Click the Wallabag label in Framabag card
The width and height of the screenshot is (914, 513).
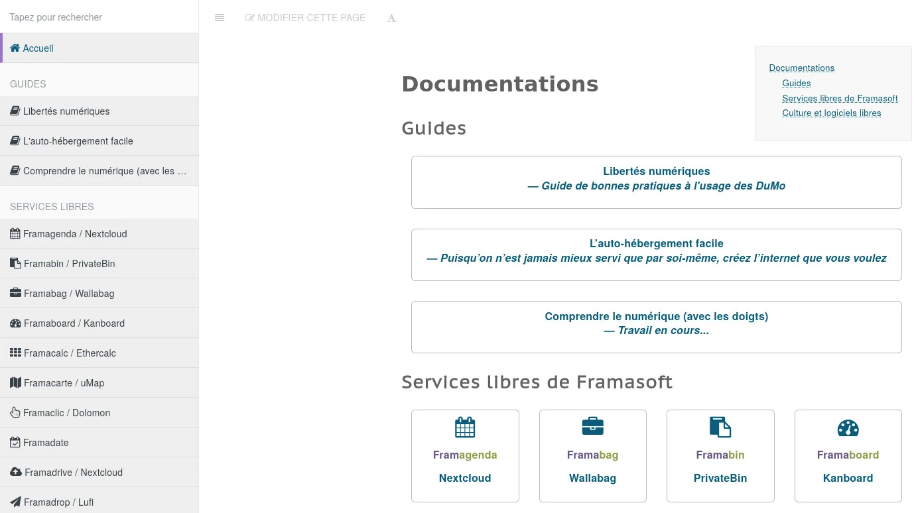coord(593,479)
